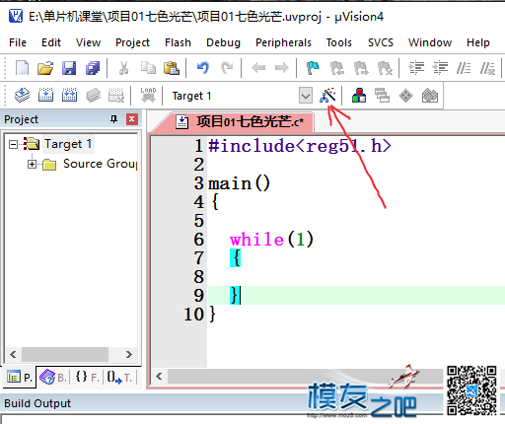Go to the previous bookmark
Screen dimensions: 505x424
pyautogui.click(x=337, y=68)
